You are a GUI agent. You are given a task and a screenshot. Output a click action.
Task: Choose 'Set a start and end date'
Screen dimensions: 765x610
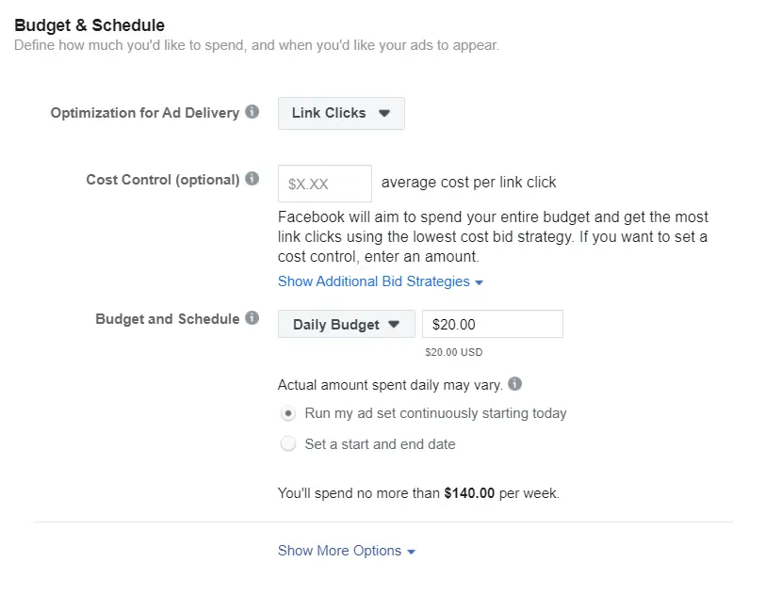(x=288, y=444)
